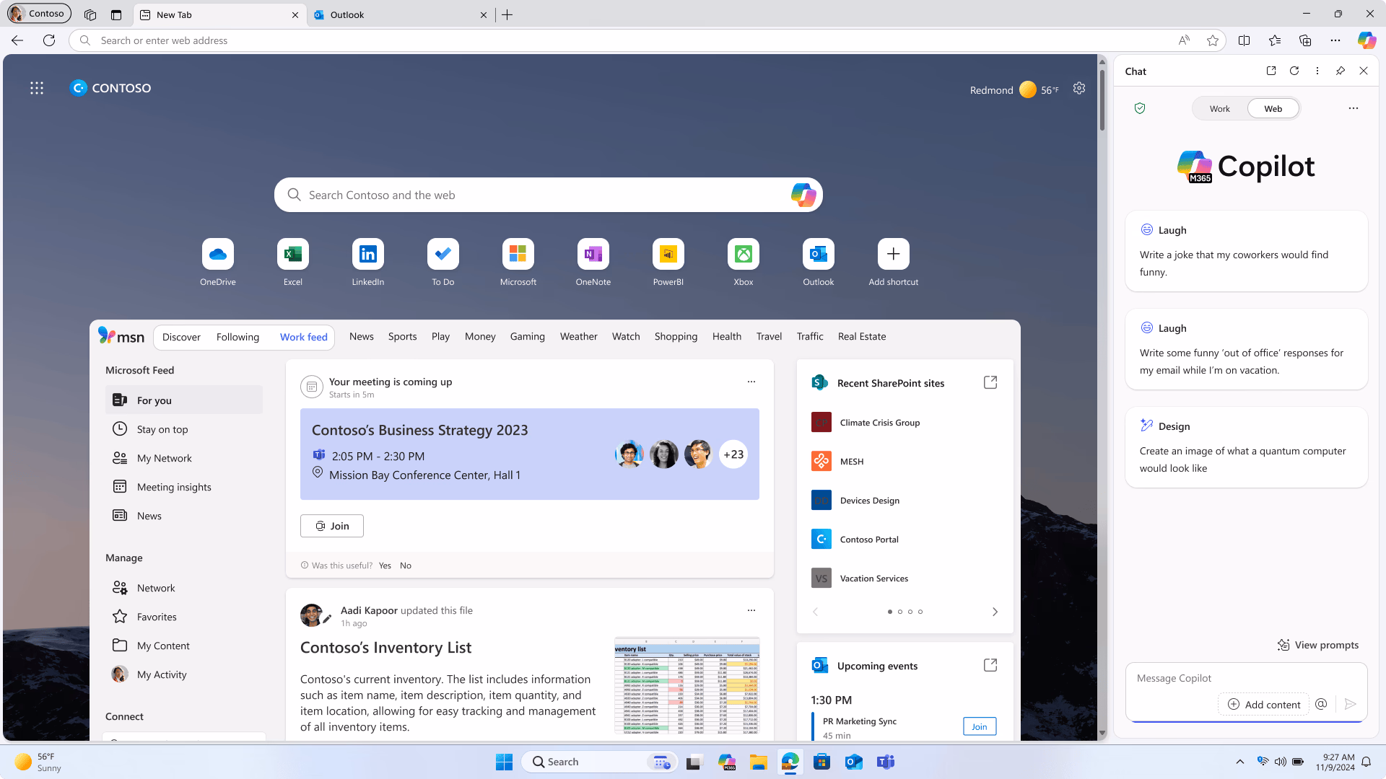
Task: Open the OneDrive shortcut
Action: coord(218,254)
